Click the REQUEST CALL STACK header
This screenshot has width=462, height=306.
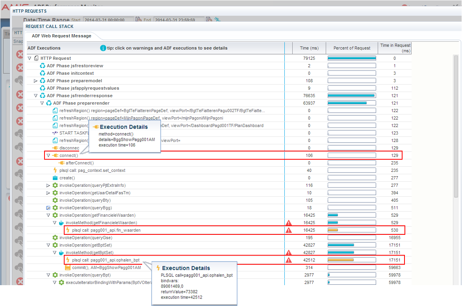tap(49, 26)
